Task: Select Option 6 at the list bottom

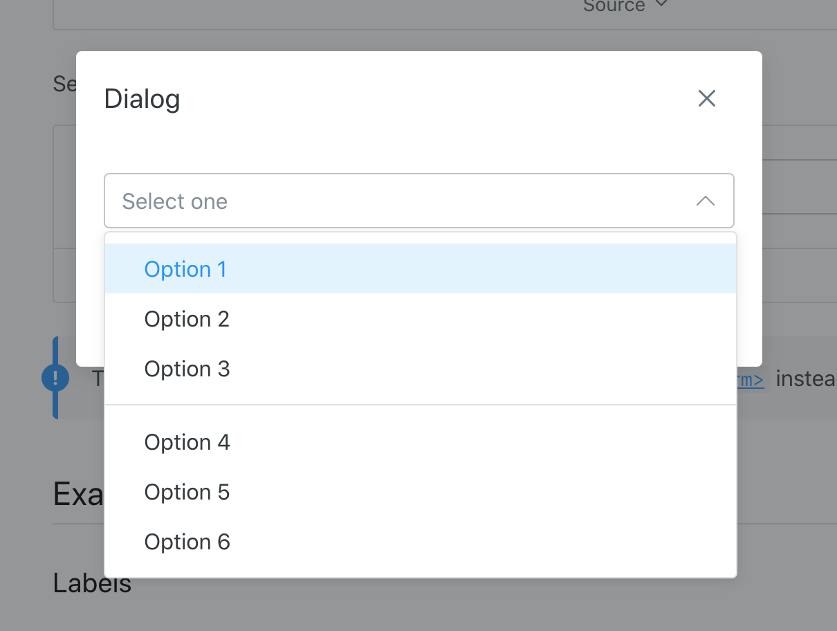Action: pyautogui.click(x=421, y=542)
